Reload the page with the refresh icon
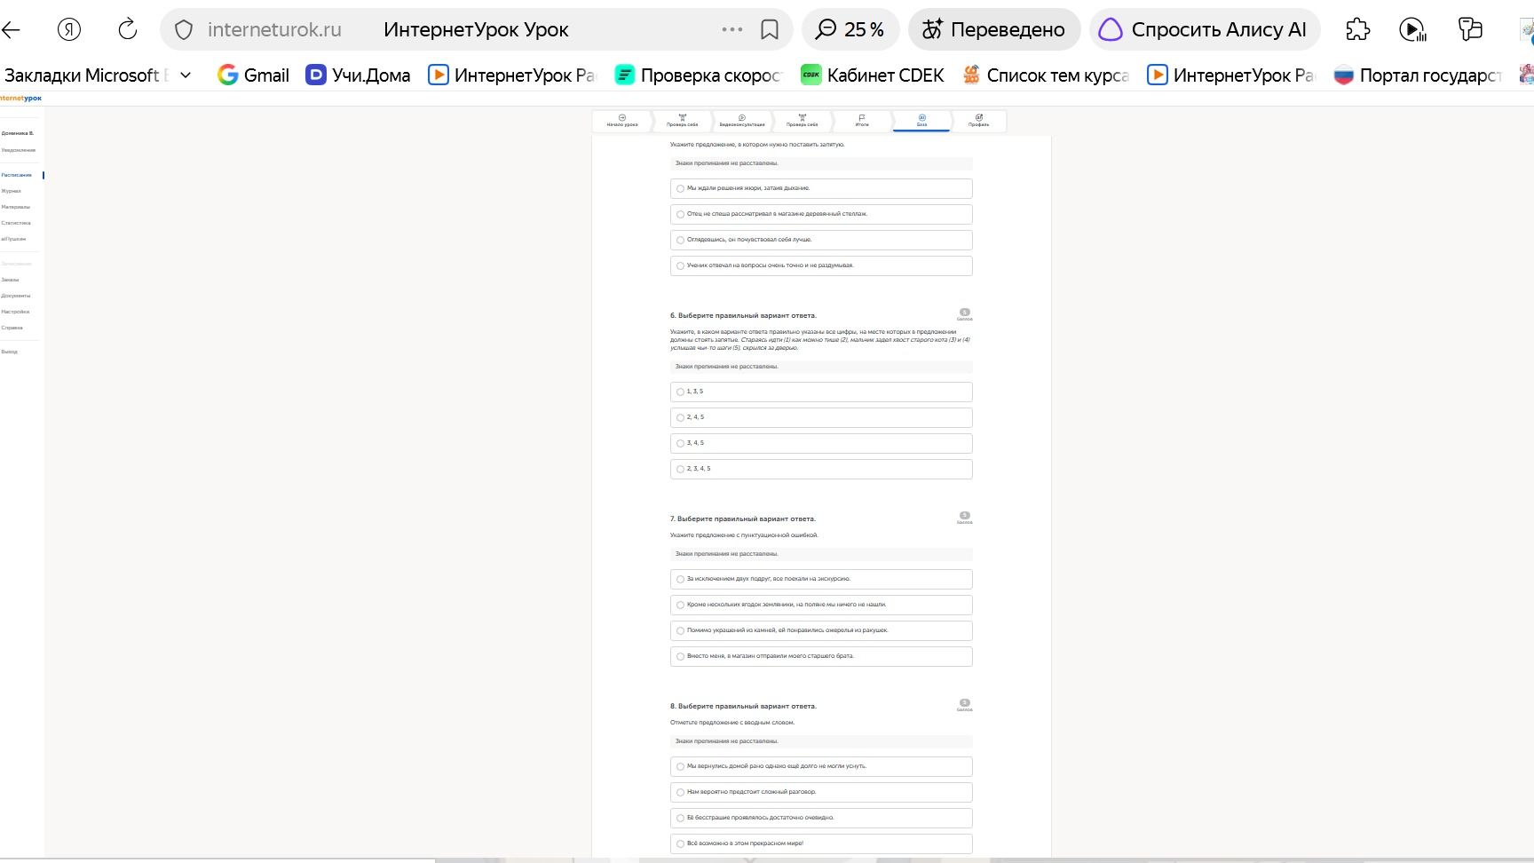The width and height of the screenshot is (1534, 863). click(x=128, y=29)
